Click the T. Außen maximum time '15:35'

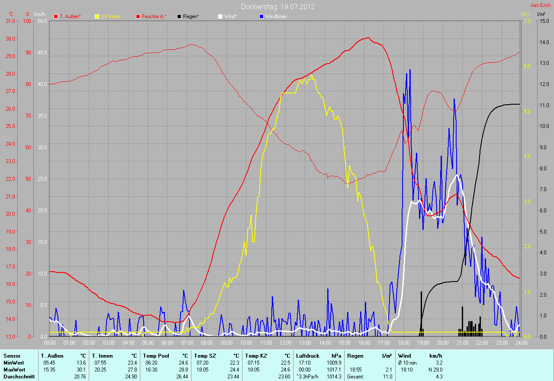point(49,370)
